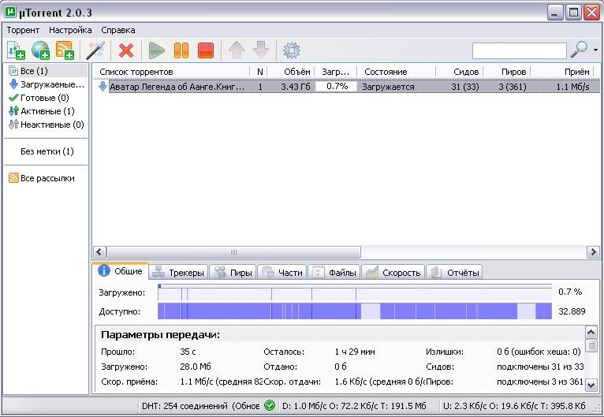The height and width of the screenshot is (417, 604).
Task: Click the toolbar search input field
Action: 520,50
